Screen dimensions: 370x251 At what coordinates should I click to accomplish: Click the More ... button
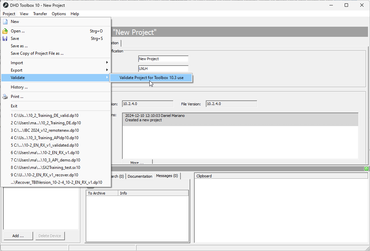pos(137,162)
